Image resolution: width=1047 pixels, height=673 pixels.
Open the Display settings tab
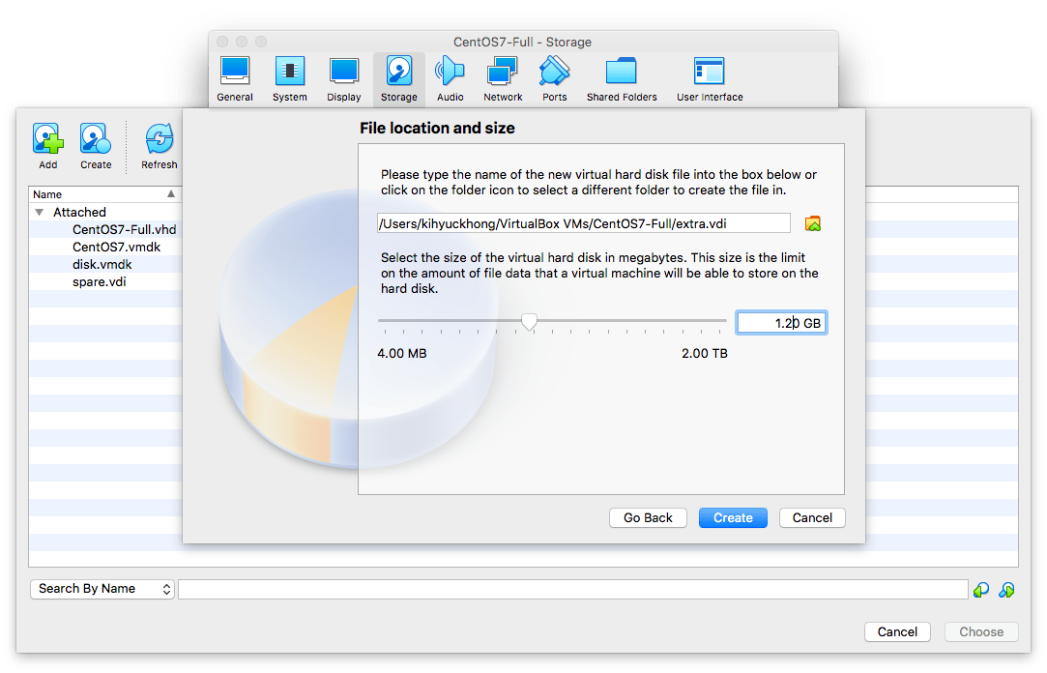point(344,79)
